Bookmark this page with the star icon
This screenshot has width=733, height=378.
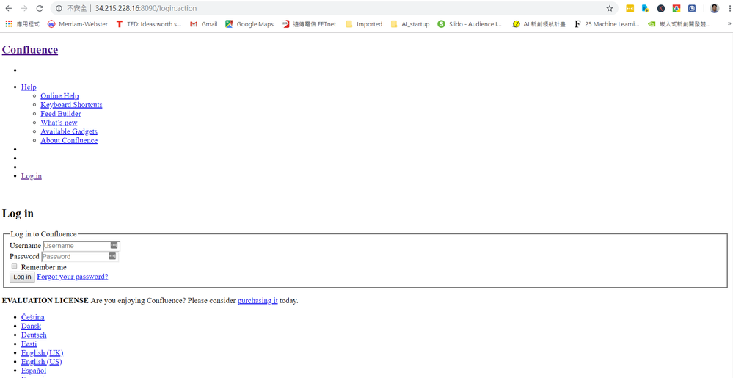tap(610, 8)
